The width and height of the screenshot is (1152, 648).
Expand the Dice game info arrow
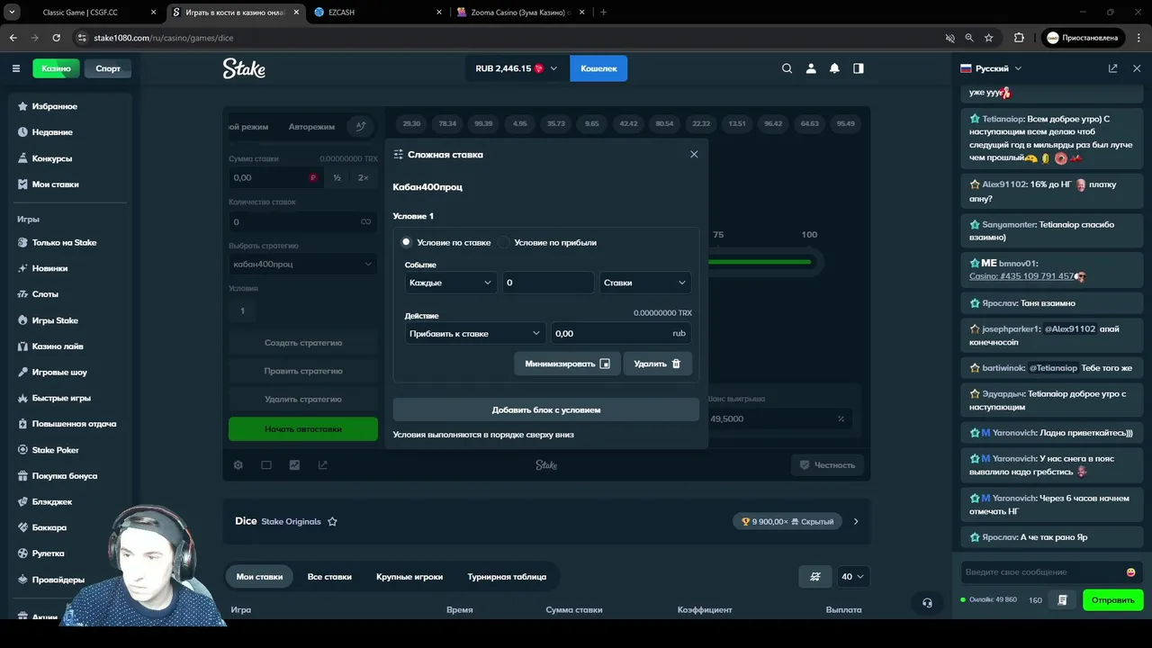pos(856,521)
